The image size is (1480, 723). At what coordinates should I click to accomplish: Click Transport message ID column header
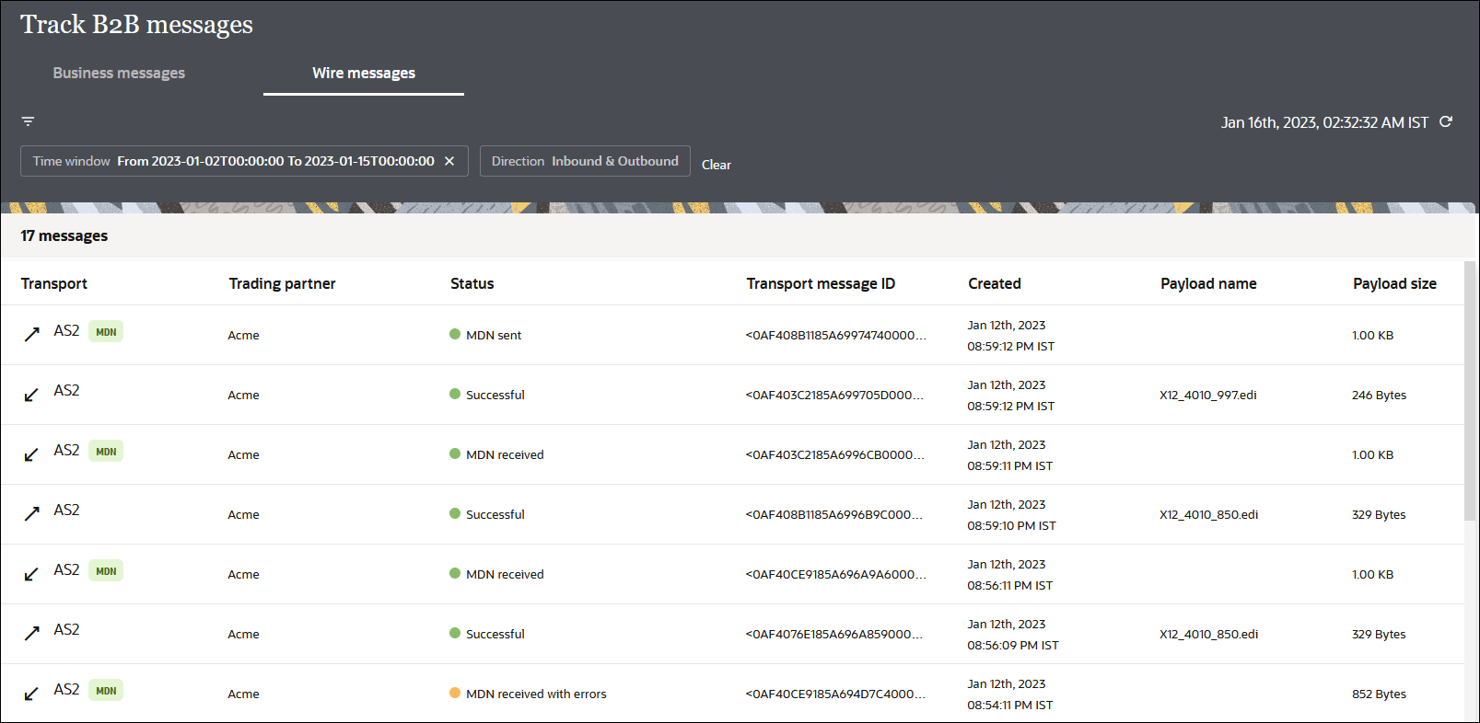tap(821, 283)
